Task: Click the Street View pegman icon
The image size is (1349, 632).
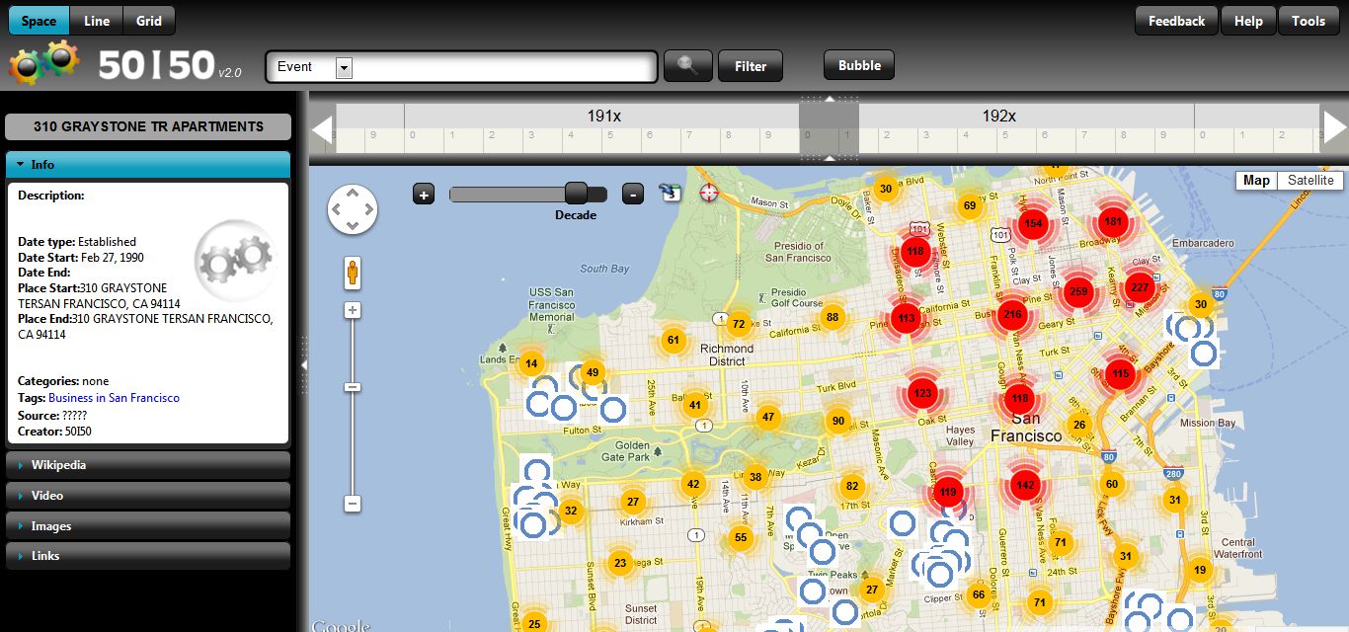Action: pyautogui.click(x=352, y=273)
